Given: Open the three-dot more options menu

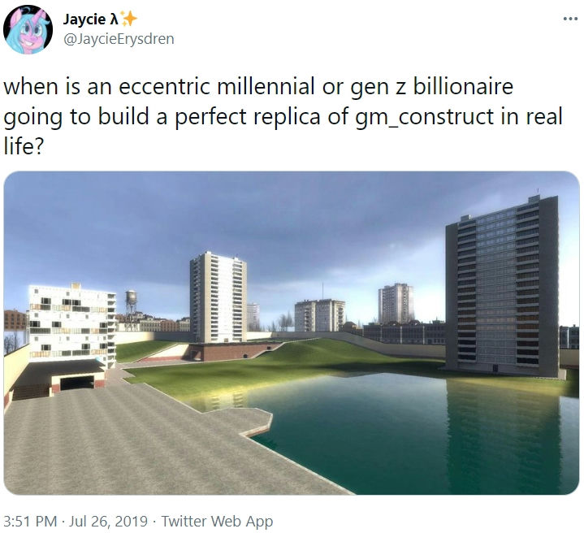Looking at the screenshot, I should click(x=570, y=18).
